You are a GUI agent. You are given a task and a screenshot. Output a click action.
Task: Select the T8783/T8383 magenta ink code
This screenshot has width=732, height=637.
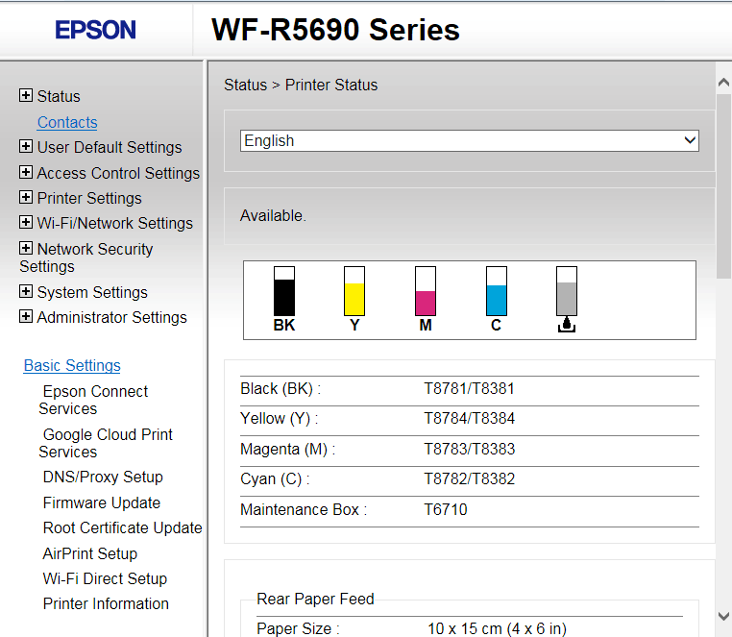coord(469,449)
